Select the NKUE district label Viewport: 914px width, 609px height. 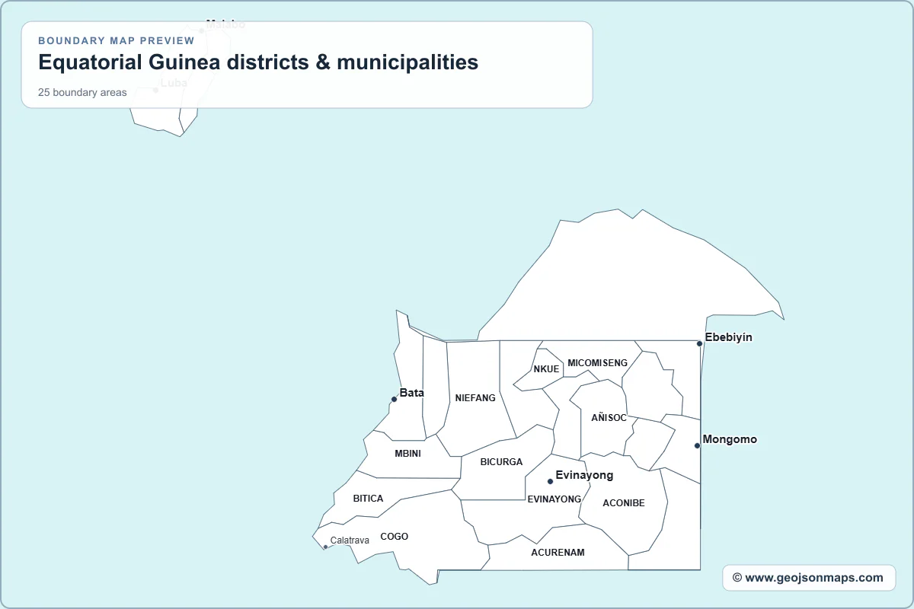click(x=546, y=369)
